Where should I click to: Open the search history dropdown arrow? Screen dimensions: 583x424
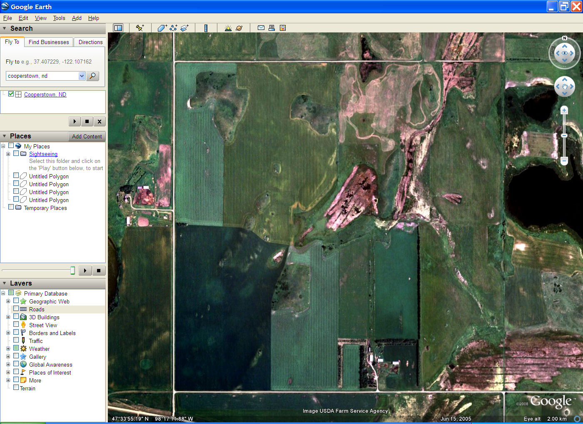tap(82, 76)
